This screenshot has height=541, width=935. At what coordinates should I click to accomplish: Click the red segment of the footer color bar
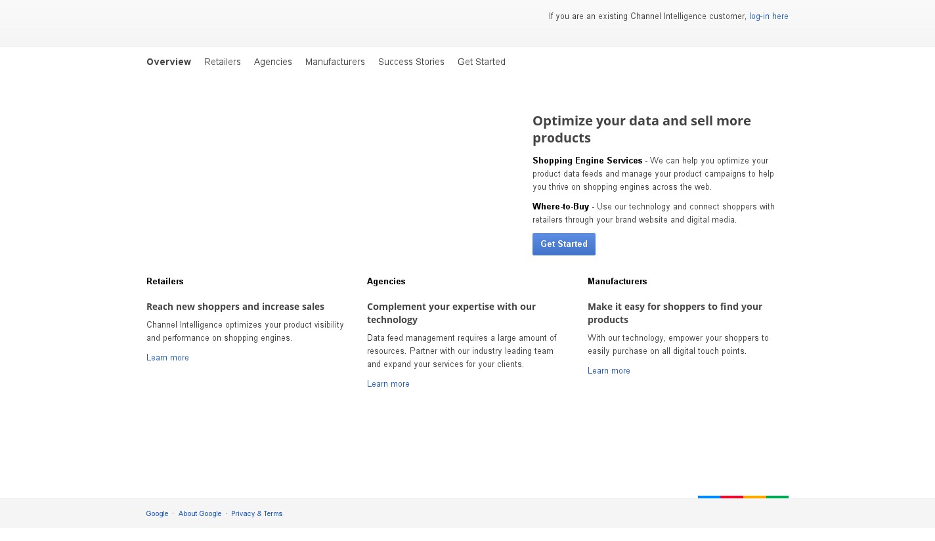(x=731, y=497)
